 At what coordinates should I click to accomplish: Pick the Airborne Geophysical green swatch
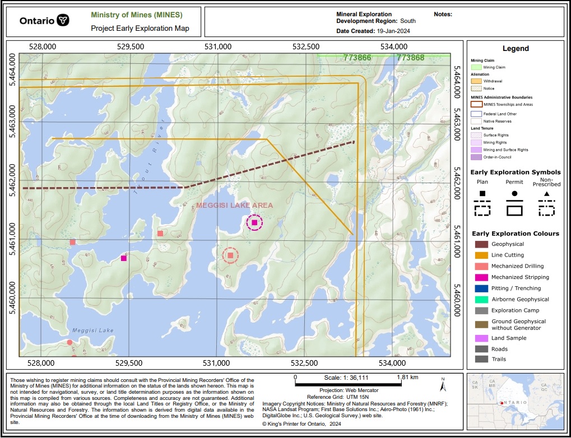pyautogui.click(x=481, y=300)
